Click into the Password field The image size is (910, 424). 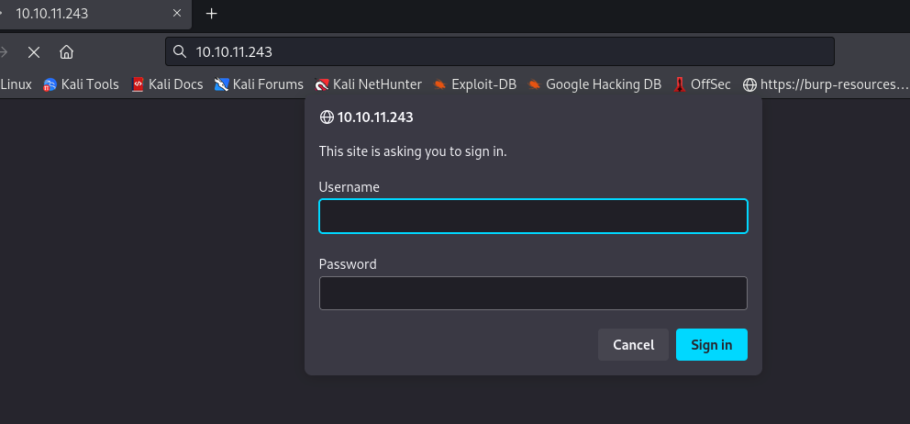click(533, 294)
